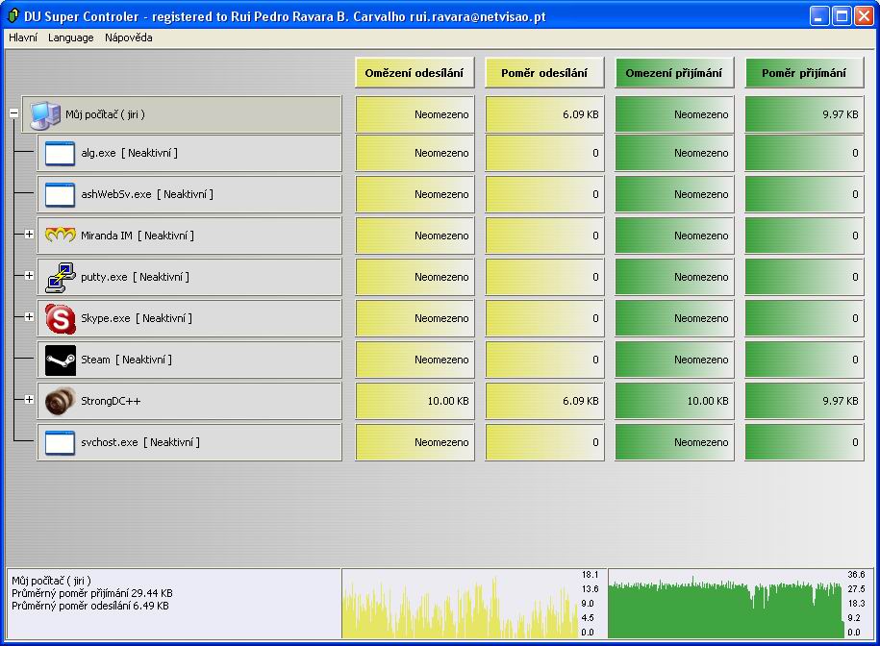The image size is (880, 646).
Task: Select the ashWebSv.exe [ Neaktivní ] row
Action: pos(189,194)
